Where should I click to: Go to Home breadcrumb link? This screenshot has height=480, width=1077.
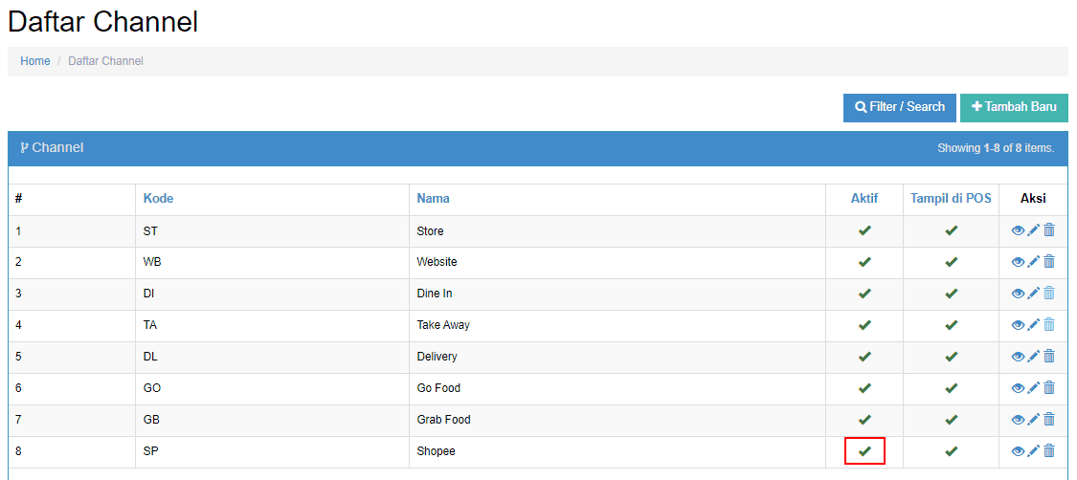click(35, 61)
